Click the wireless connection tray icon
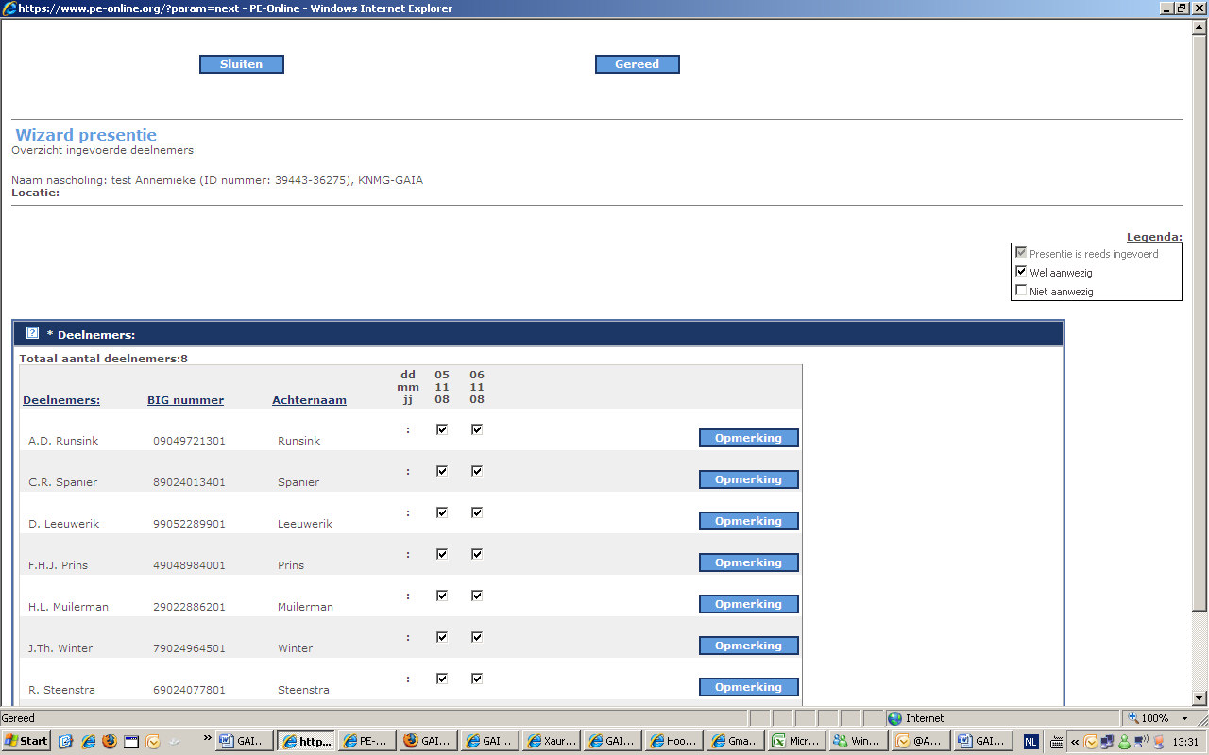 click(x=1141, y=742)
